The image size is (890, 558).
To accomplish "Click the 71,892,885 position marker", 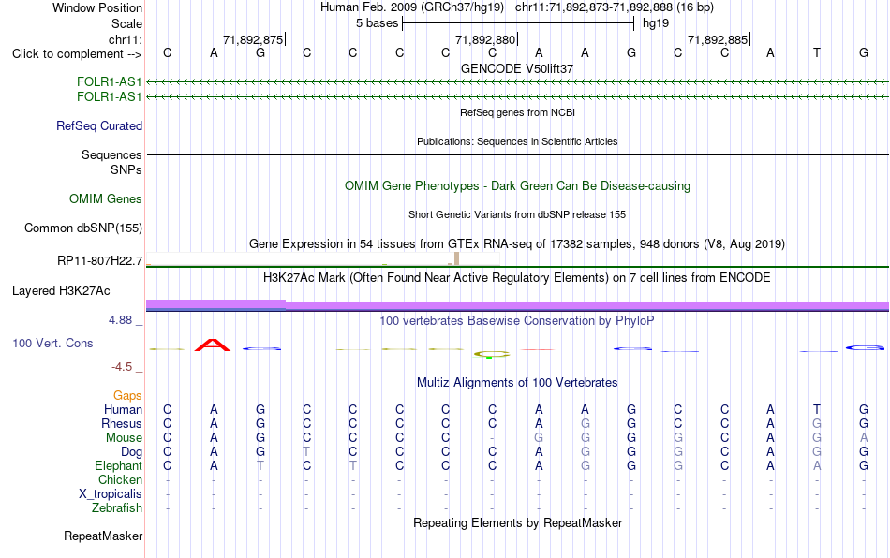I will 718,39.
